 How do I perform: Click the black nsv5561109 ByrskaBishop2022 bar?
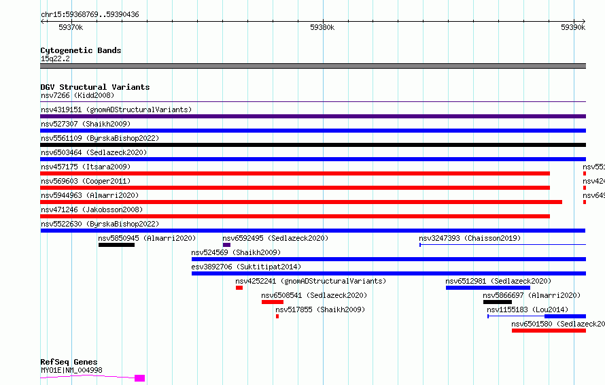pos(313,145)
